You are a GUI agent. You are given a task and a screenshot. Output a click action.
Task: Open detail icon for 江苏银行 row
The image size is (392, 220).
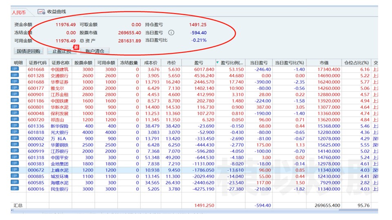pos(15,151)
